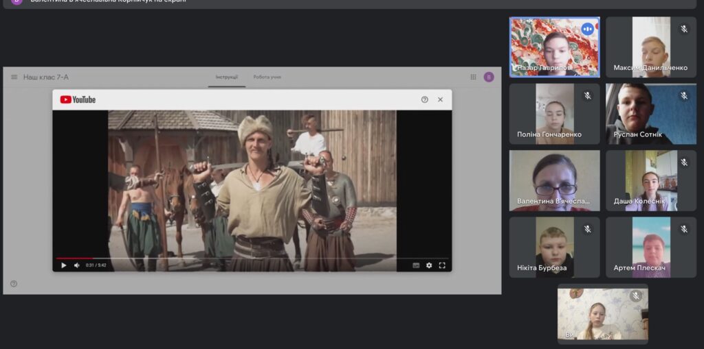The width and height of the screenshot is (704, 349).
Task: Mute the YouTube video volume
Action: coord(76,265)
